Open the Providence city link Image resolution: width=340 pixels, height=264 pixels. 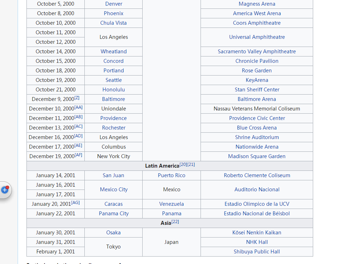point(113,118)
